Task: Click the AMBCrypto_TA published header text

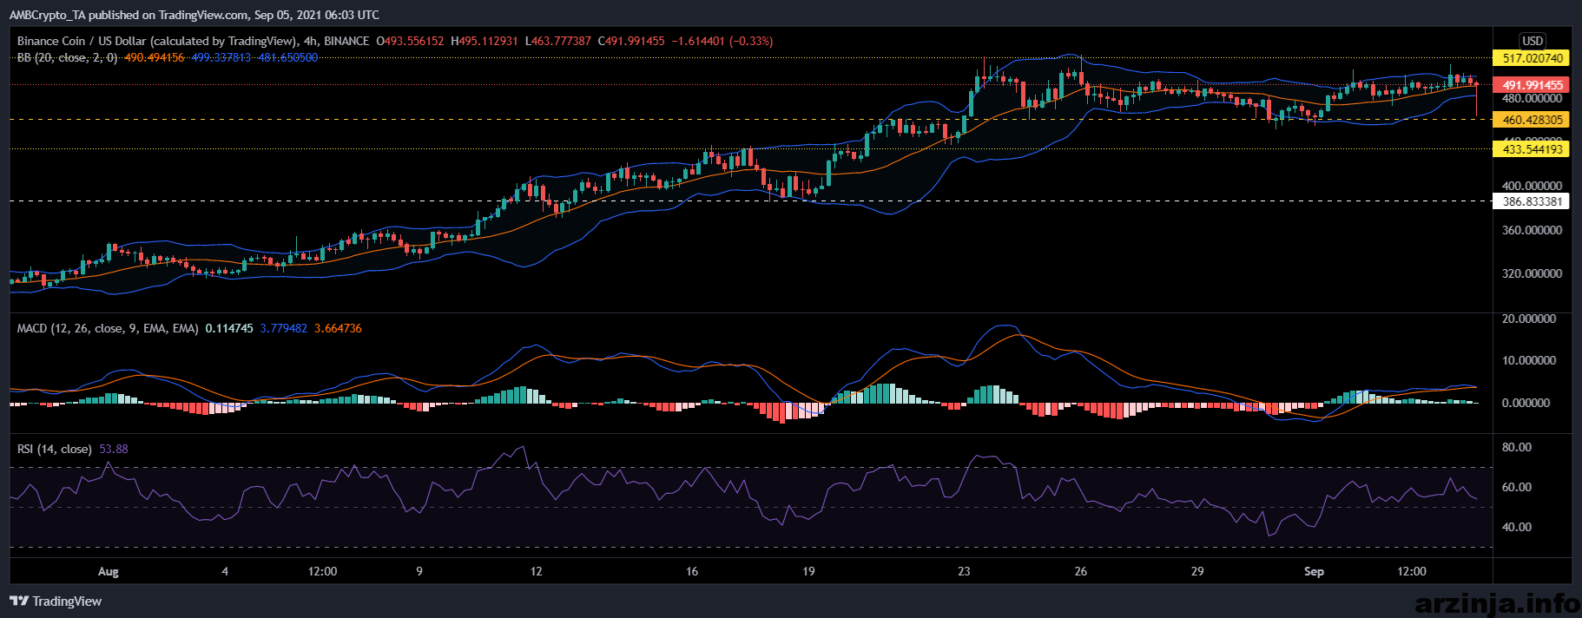Action: pyautogui.click(x=194, y=15)
